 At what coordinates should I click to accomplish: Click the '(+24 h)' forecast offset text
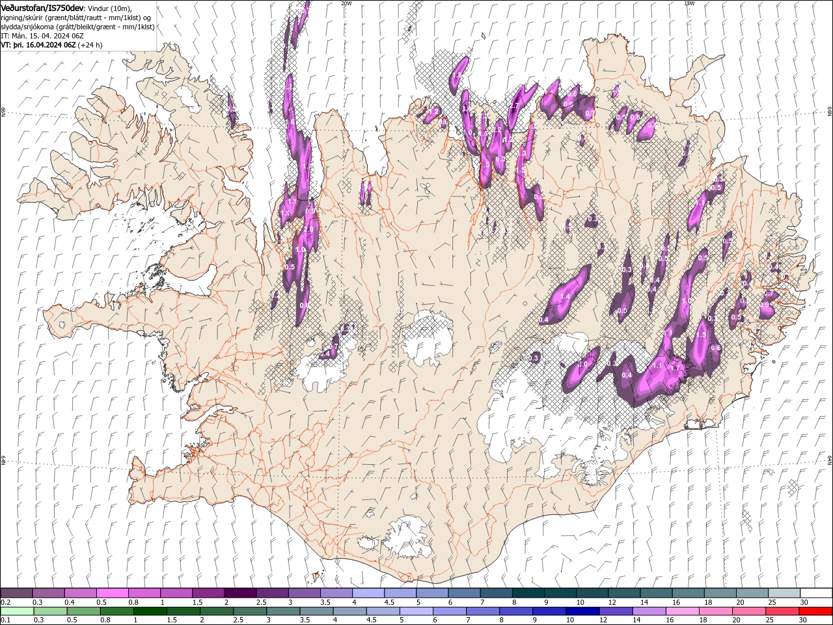pos(90,45)
